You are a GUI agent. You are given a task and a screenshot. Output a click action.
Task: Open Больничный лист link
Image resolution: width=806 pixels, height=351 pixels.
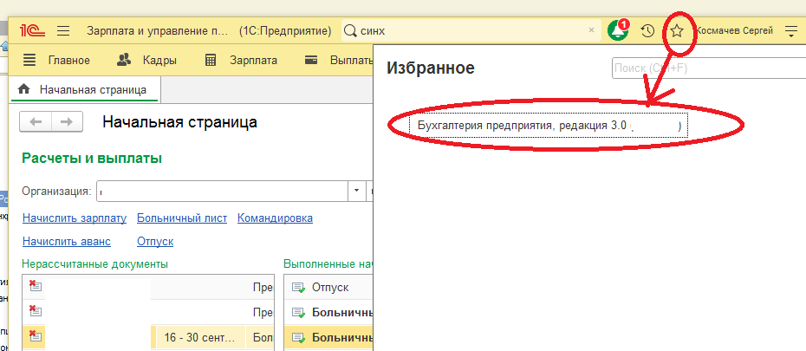(182, 218)
